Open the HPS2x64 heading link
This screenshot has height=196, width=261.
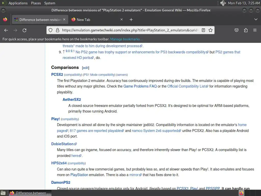coord(59,163)
